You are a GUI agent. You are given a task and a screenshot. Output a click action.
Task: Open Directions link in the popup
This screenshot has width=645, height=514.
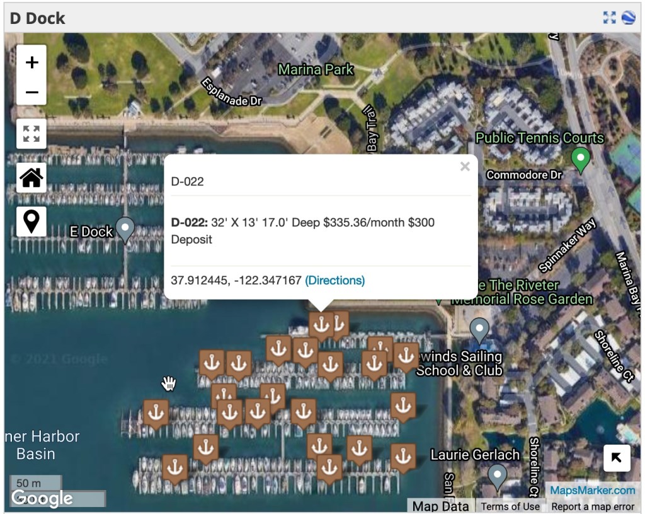(x=334, y=280)
